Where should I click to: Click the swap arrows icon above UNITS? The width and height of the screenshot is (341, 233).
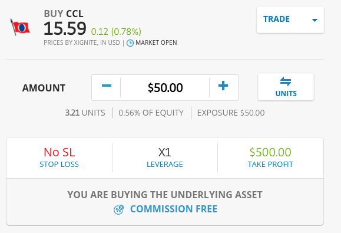(286, 81)
